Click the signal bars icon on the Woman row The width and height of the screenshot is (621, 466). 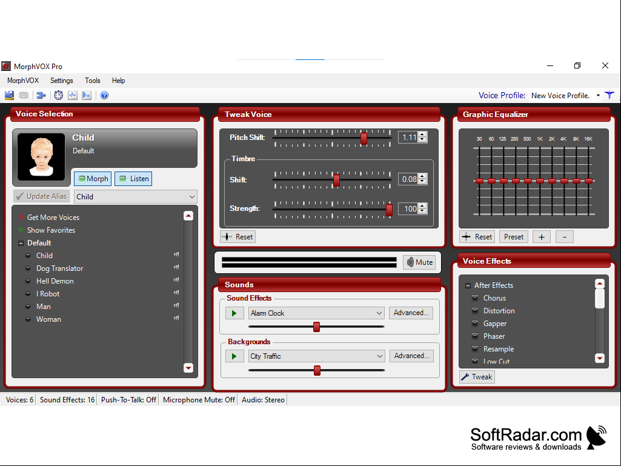click(x=176, y=318)
